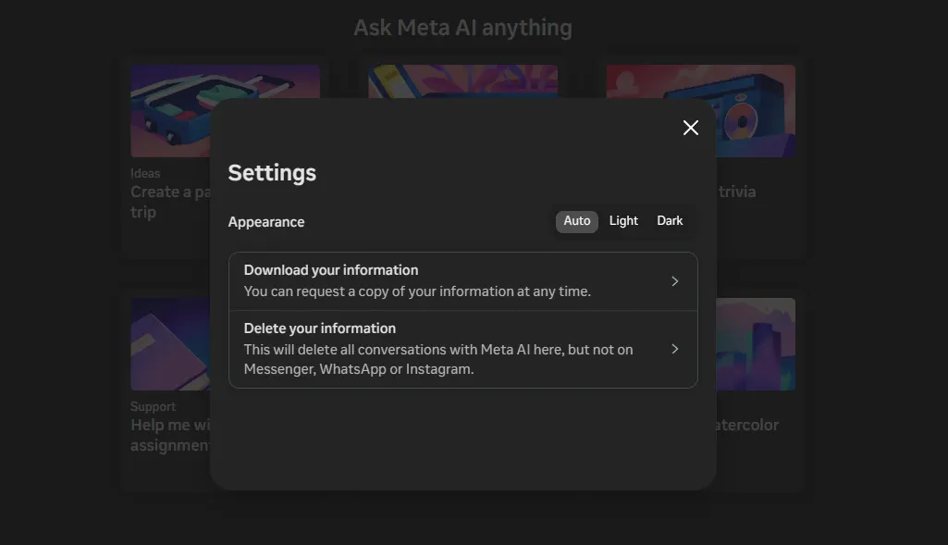Click the Settings heading
The height and width of the screenshot is (545, 948).
[x=272, y=173]
